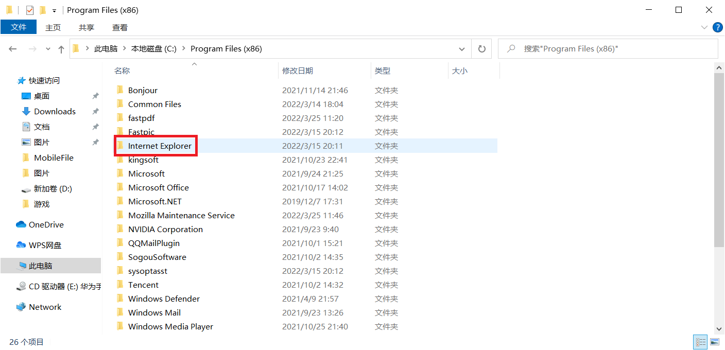This screenshot has width=725, height=350.
Task: Sort by 修改日期 column header
Action: (x=298, y=71)
